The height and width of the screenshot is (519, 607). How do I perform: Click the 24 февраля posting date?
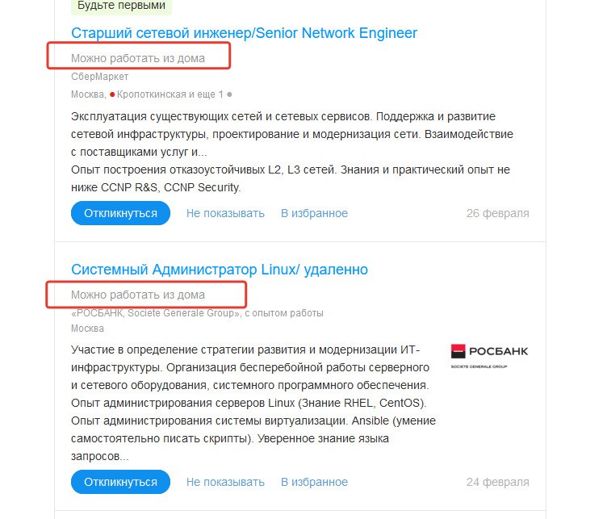point(497,482)
